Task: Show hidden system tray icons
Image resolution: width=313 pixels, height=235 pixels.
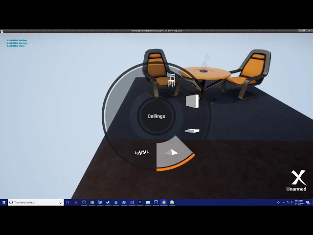Action: (284, 202)
